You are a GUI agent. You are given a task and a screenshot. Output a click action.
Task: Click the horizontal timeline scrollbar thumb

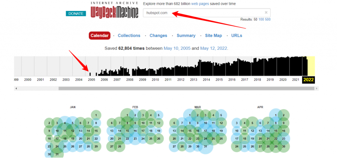186,89
